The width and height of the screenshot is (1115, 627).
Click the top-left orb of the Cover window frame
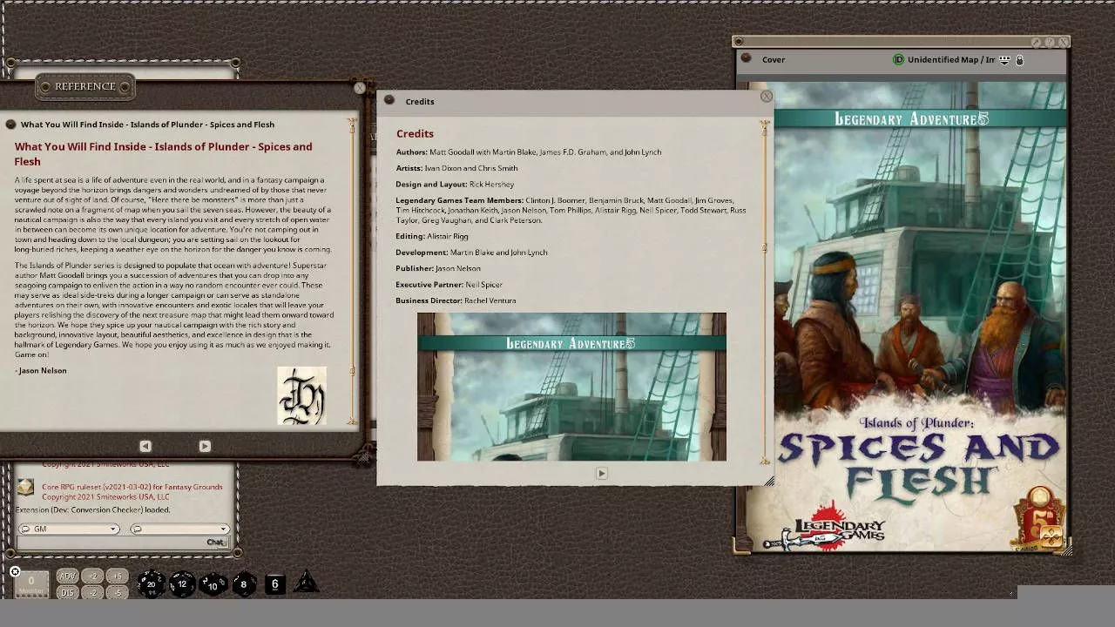point(739,41)
